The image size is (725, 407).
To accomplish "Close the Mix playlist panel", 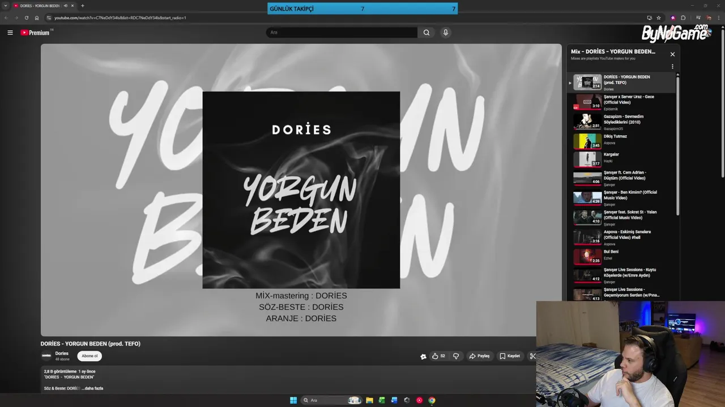I will click(x=672, y=54).
